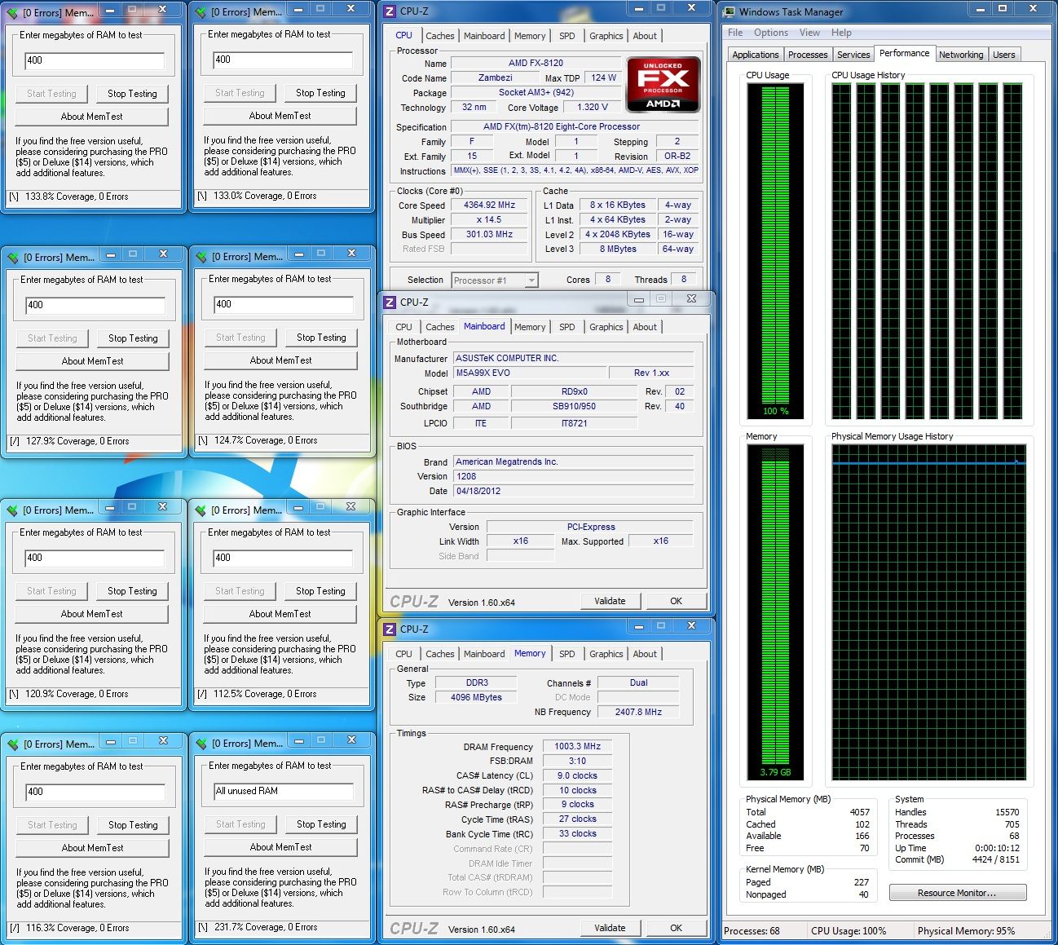This screenshot has width=1058, height=945.
Task: Click the AMD FX Unlocked processor logo
Action: (x=663, y=84)
